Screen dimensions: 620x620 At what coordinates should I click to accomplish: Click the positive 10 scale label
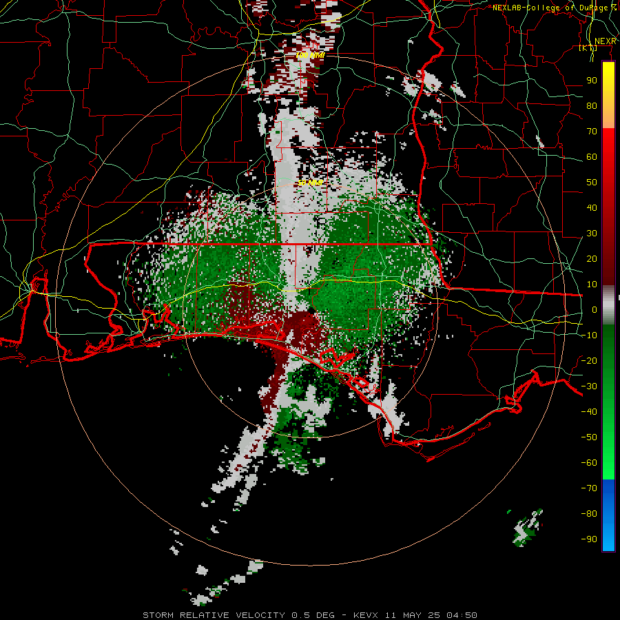tap(592, 285)
